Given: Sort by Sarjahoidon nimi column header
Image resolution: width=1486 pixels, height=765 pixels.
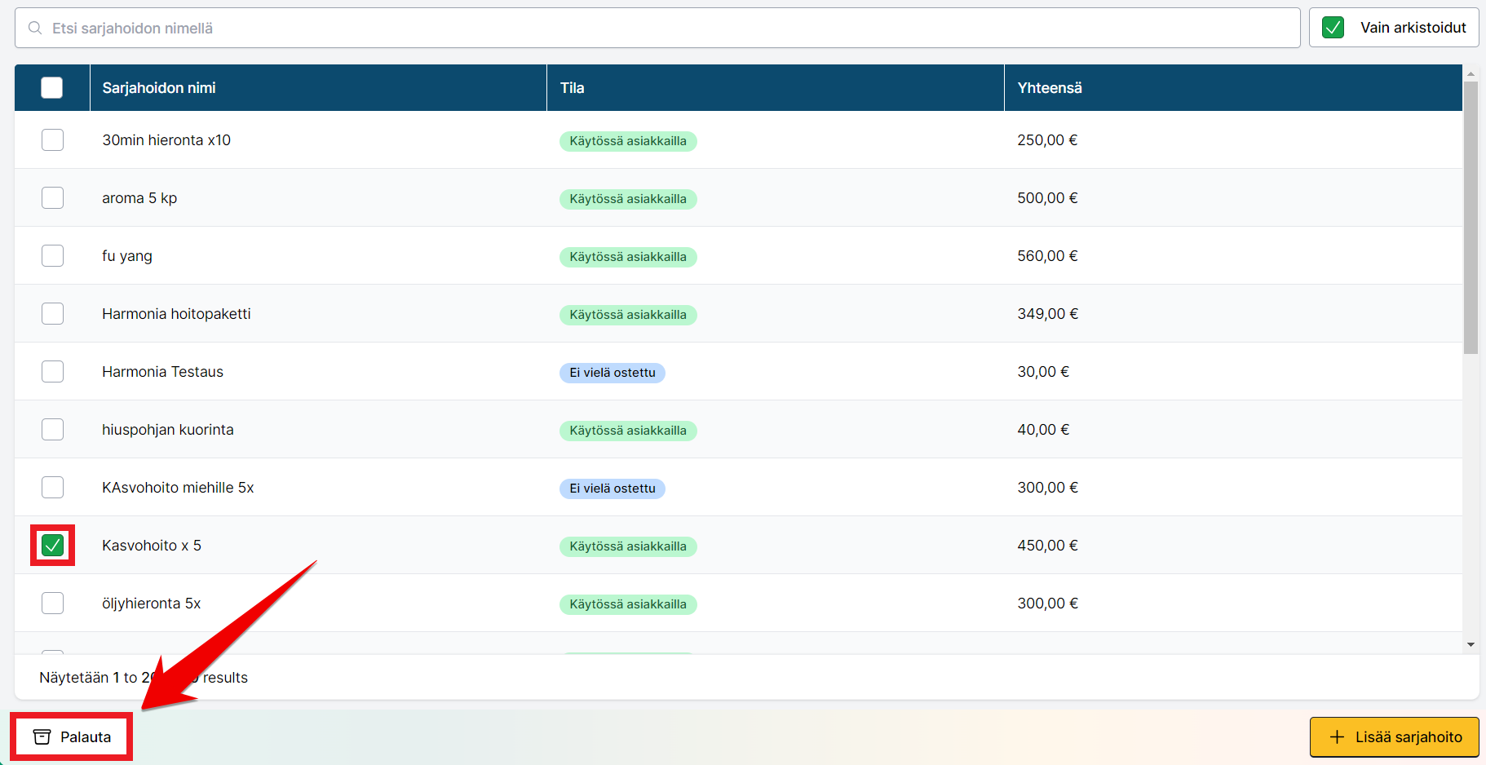Looking at the screenshot, I should click(x=159, y=88).
